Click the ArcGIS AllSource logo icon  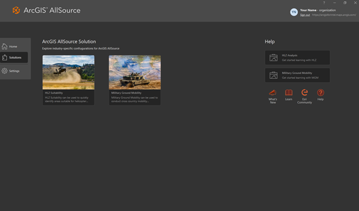coord(16,10)
